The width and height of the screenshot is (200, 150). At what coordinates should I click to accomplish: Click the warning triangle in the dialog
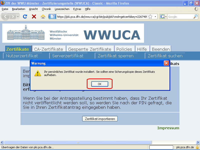(38, 73)
